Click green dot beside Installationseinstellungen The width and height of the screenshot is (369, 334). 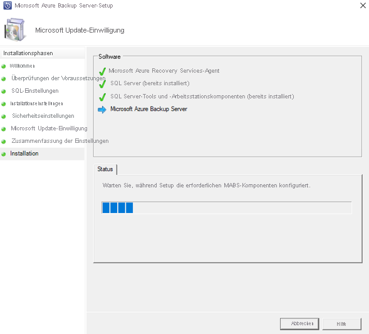(4, 104)
